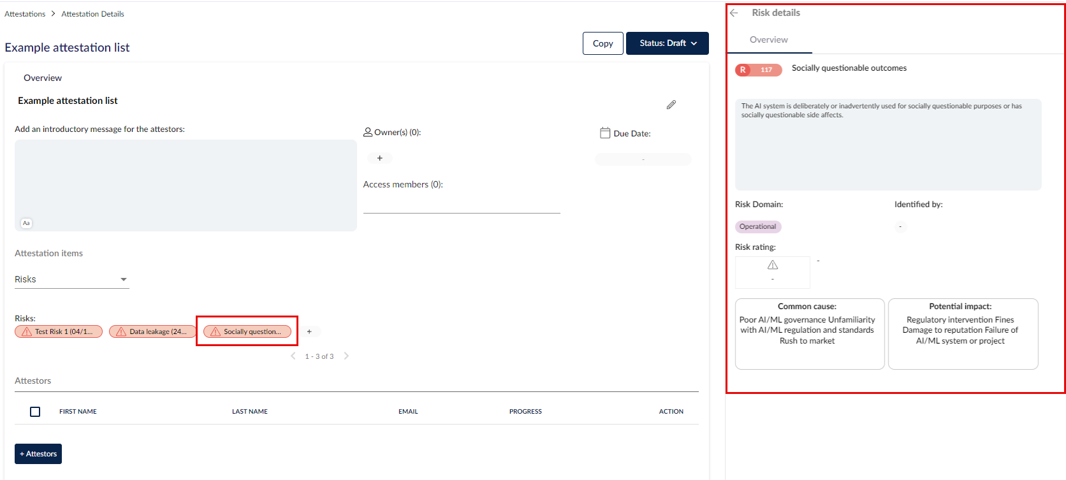This screenshot has width=1066, height=480.
Task: Click the Potential impact card
Action: point(963,334)
